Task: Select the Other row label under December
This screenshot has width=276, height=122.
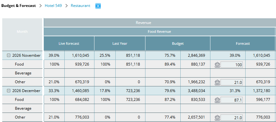Action: (x=20, y=117)
